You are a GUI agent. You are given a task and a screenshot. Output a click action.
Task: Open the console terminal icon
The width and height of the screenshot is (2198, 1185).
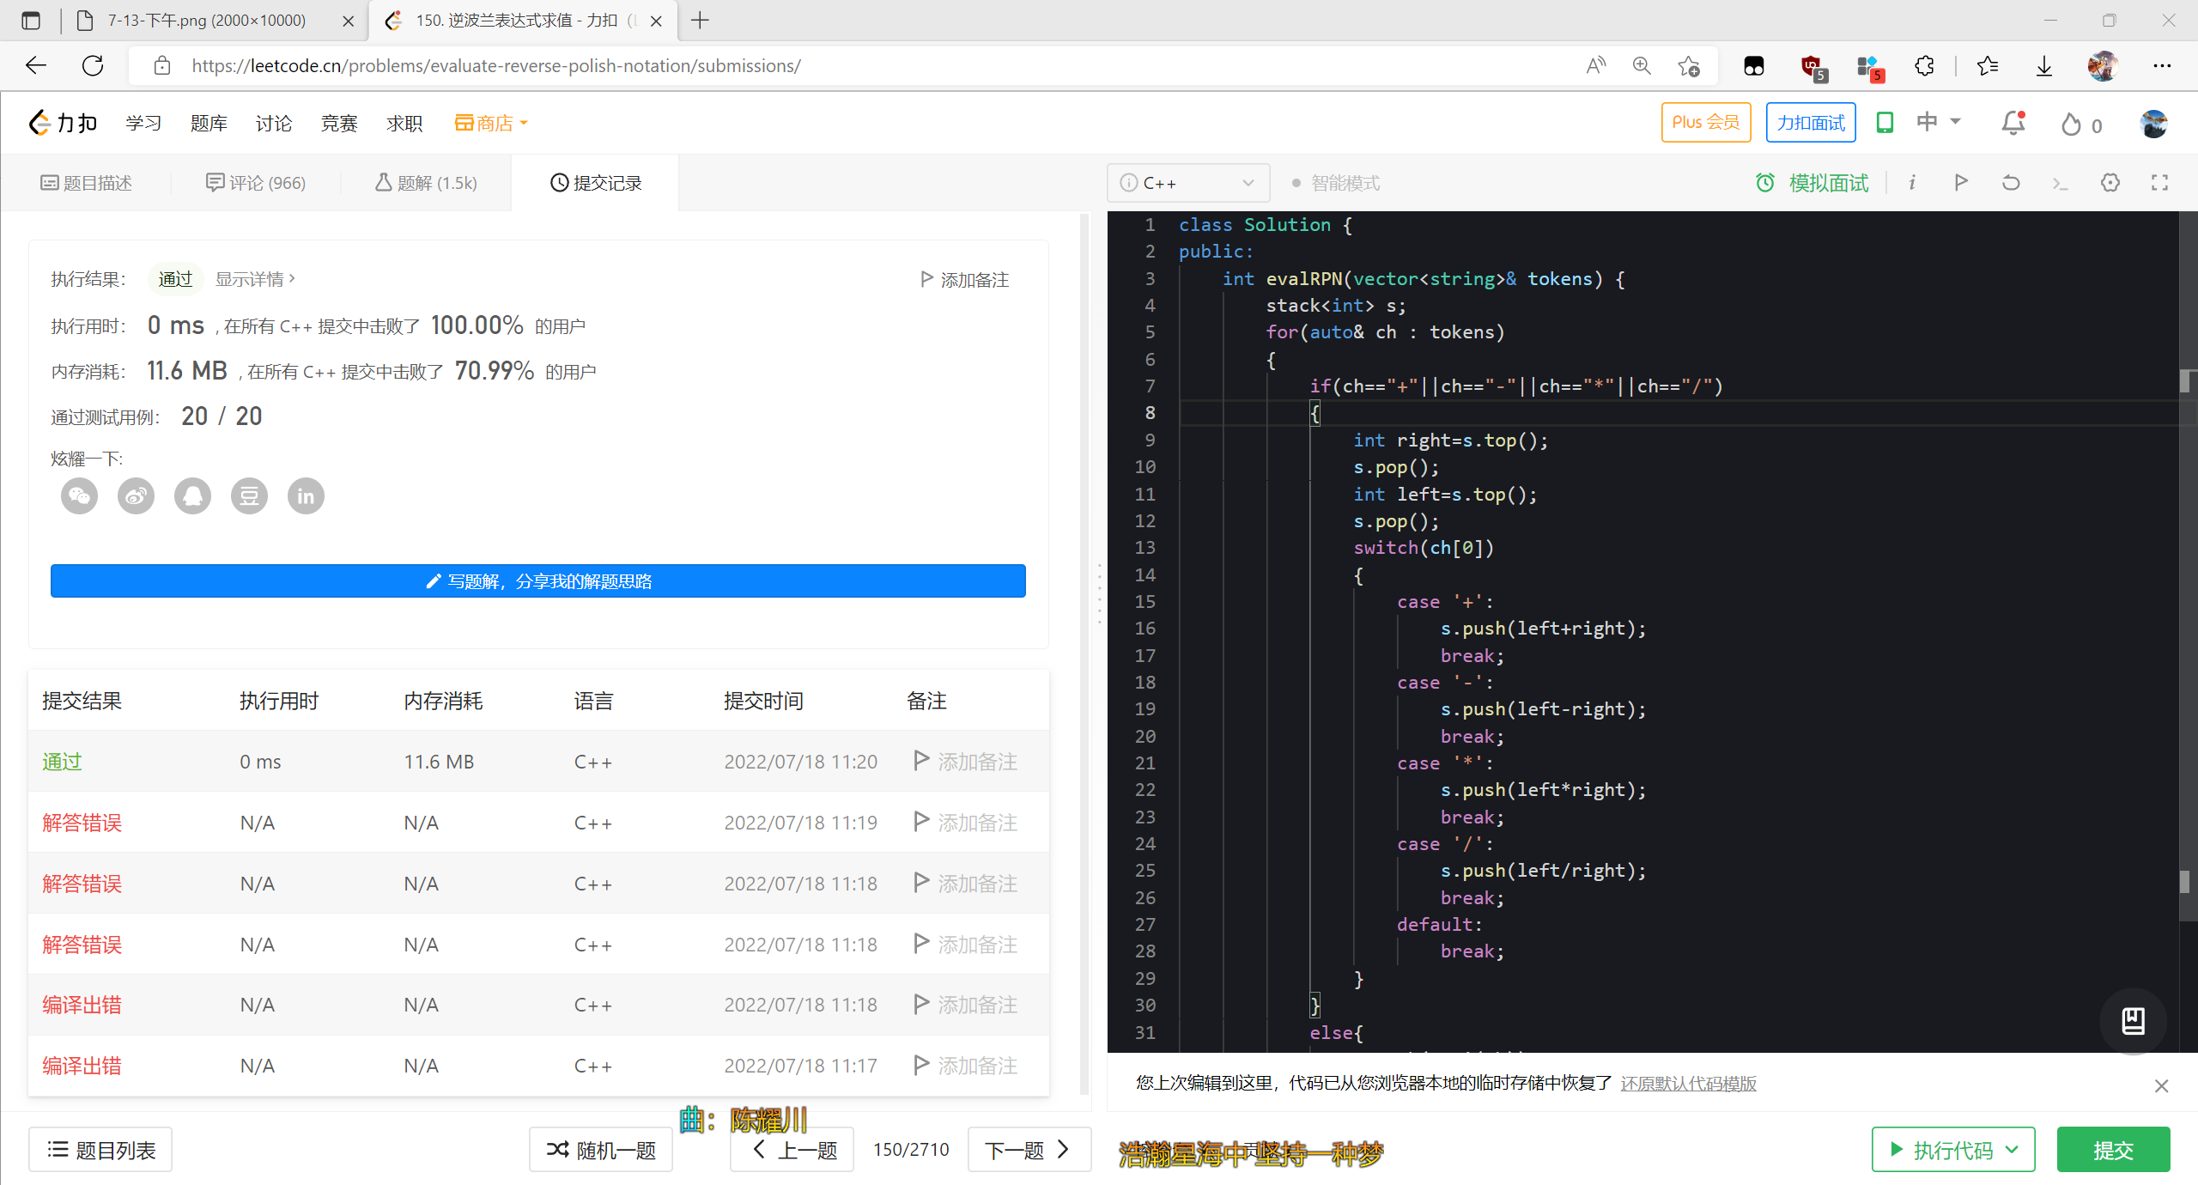tap(2060, 182)
